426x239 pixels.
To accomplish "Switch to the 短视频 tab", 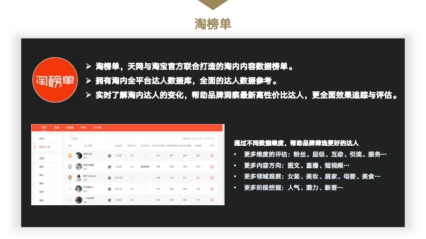I will (70, 128).
